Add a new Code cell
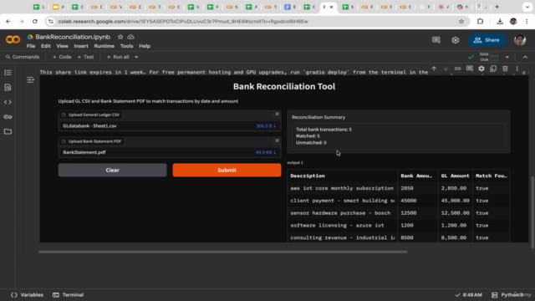The image size is (535, 301). (x=62, y=57)
